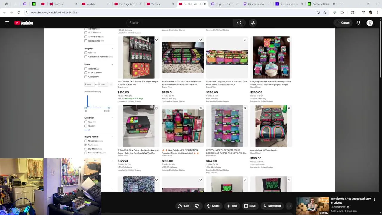This screenshot has width=382, height=215.
Task: Mute audio on the NeeDoh tab
Action: pos(200,4)
